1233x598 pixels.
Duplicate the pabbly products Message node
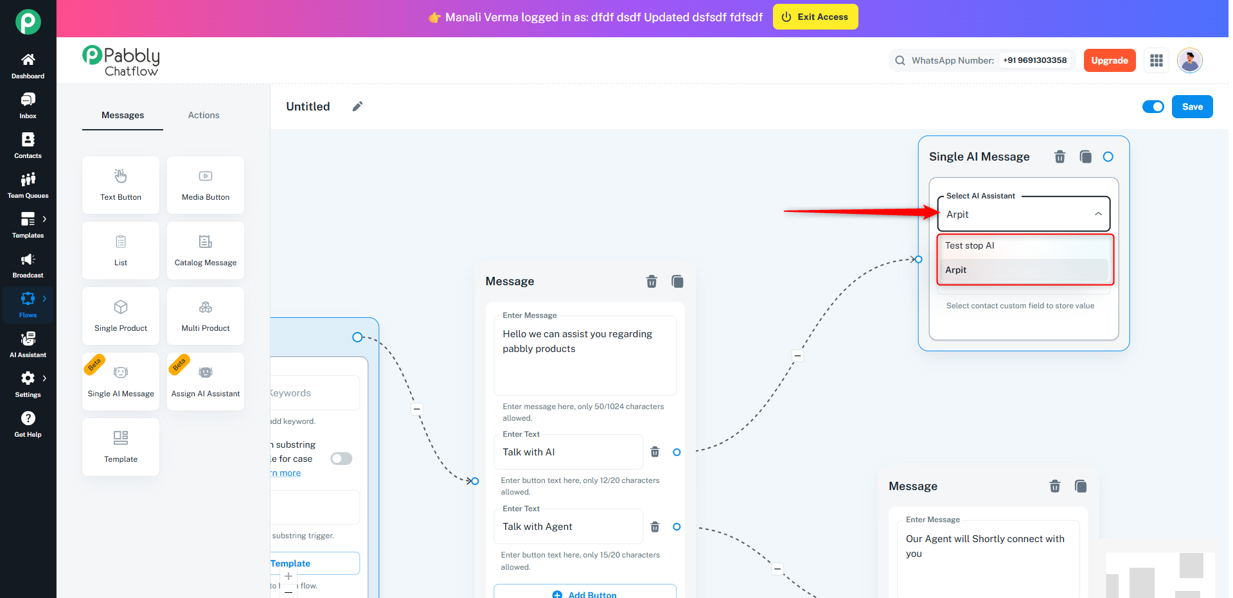pyautogui.click(x=677, y=281)
